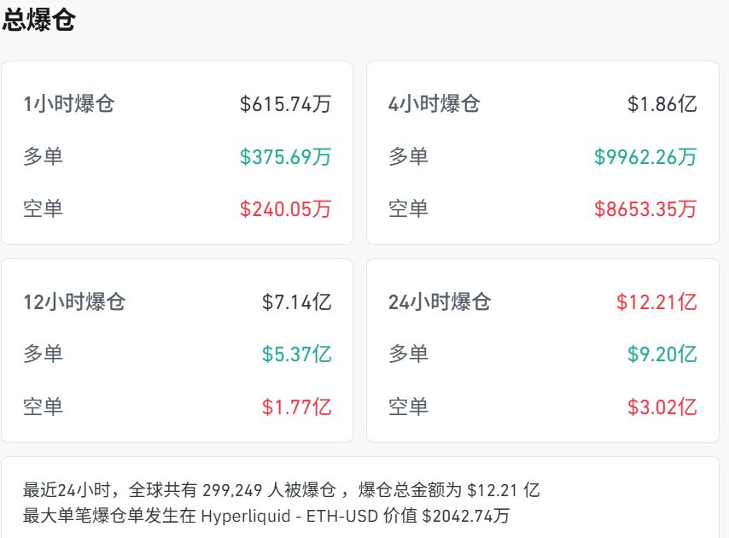The image size is (729, 538).
Task: Select the 12小时爆仓 card title
Action: (x=74, y=302)
